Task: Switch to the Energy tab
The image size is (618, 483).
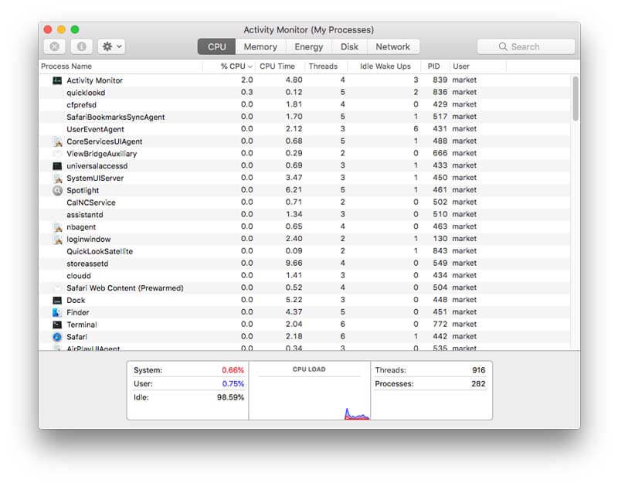Action: coord(309,47)
